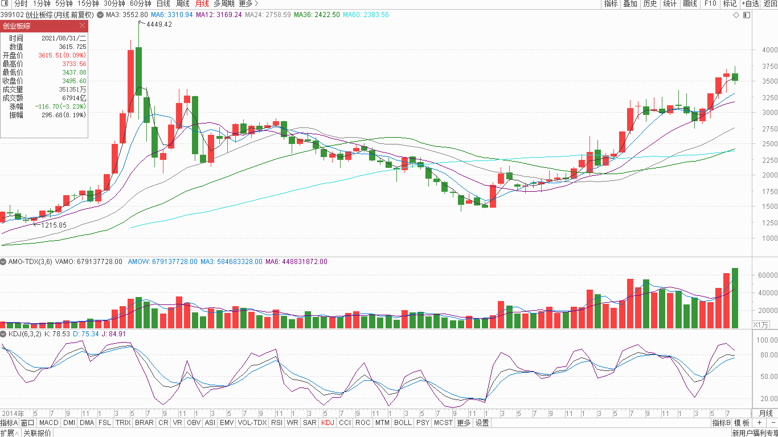778x437 pixels.
Task: Switch indicator to TRIX
Action: (x=123, y=423)
